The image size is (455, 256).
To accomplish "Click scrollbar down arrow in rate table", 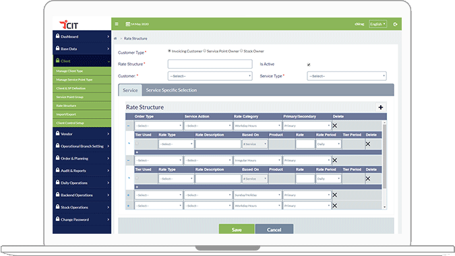I will (x=384, y=207).
